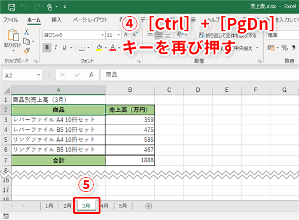Switch to the 4月 sheet tab
This screenshot has width=299, height=220.
105,206
